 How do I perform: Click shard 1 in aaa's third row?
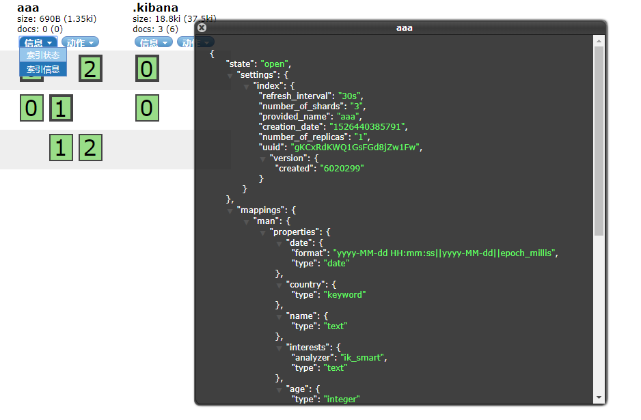[x=61, y=148]
